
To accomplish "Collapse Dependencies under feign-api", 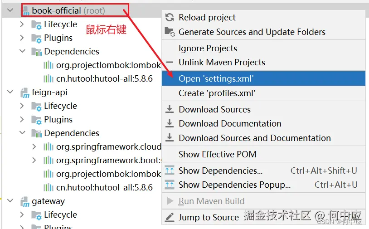I will [22, 133].
